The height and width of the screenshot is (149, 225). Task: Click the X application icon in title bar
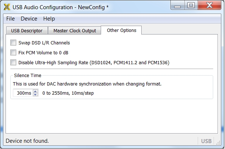pyautogui.click(x=7, y=7)
